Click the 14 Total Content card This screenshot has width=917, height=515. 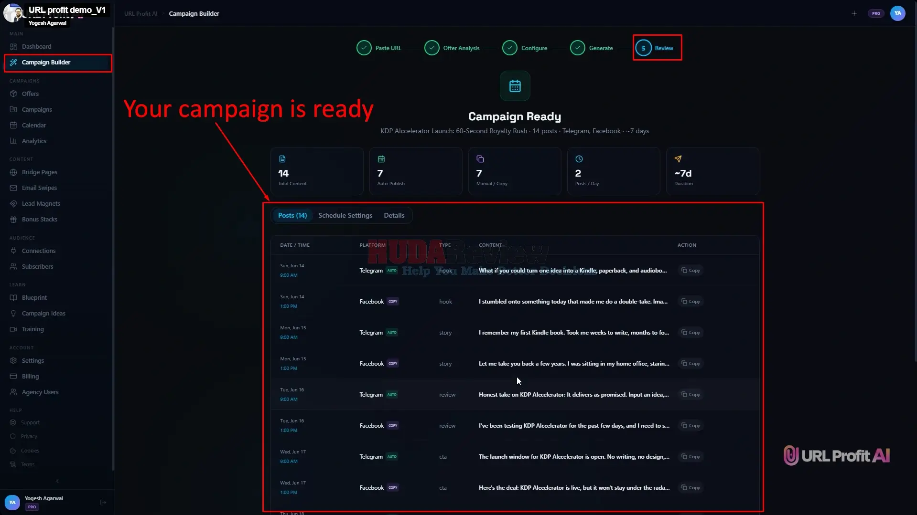317,171
